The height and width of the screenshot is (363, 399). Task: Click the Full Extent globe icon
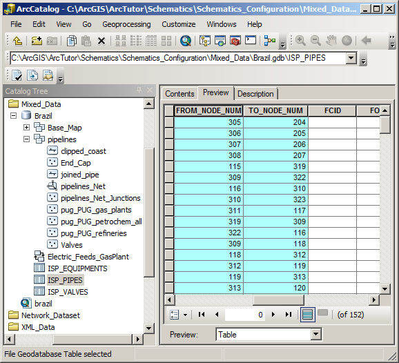pos(347,41)
